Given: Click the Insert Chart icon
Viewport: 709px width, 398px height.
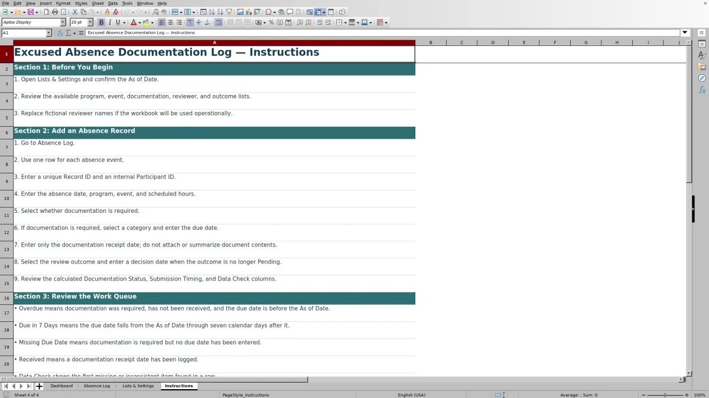Looking at the screenshot, I should [x=248, y=12].
